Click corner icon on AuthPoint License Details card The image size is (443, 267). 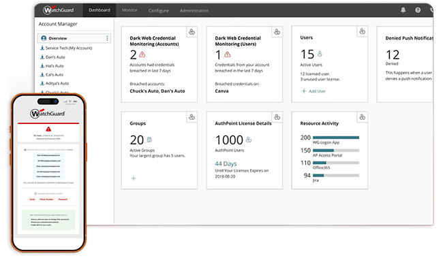(x=277, y=117)
